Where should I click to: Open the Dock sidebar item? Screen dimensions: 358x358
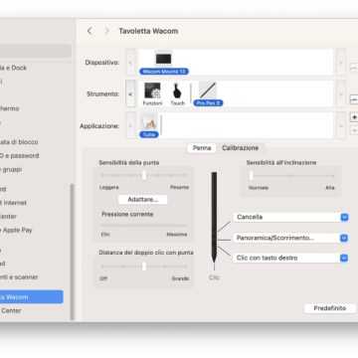[13, 68]
